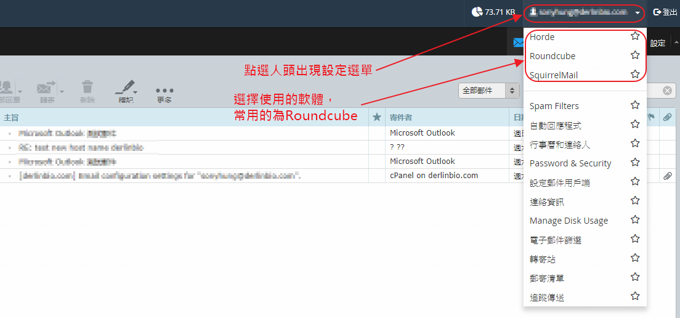The height and width of the screenshot is (318, 680).
Task: Star the SquirrelMail entry
Action: tap(635, 74)
